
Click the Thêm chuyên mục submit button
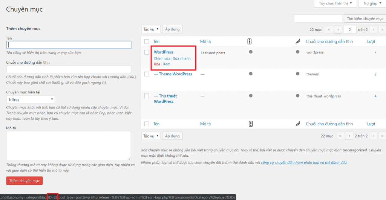coord(25,180)
